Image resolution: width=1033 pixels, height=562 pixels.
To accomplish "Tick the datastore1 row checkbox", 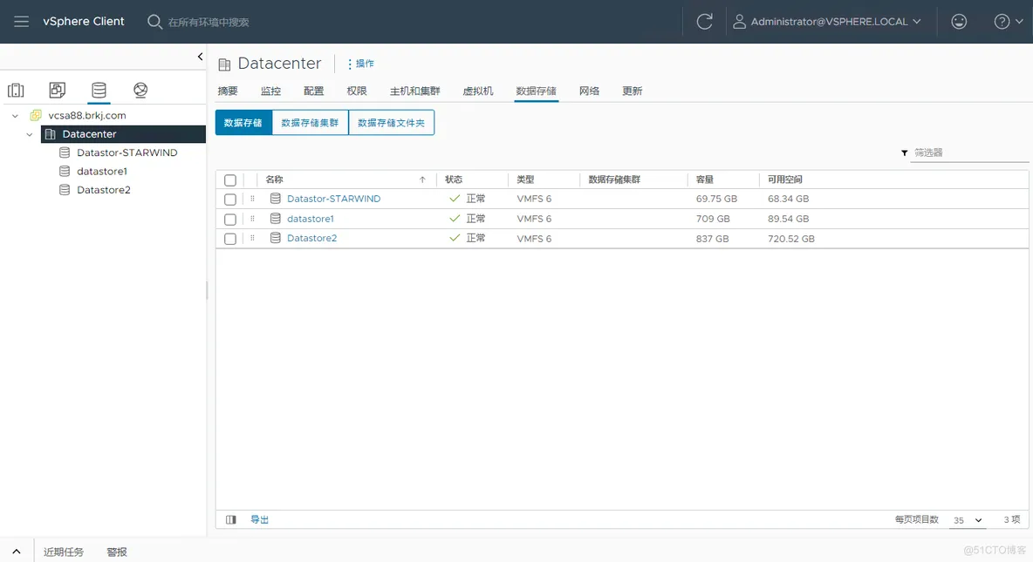I will coord(230,220).
